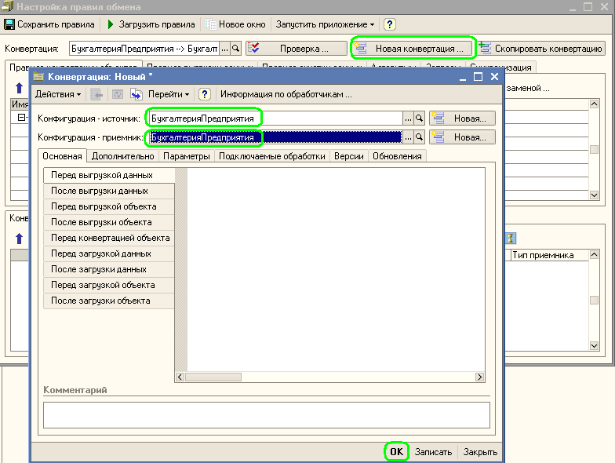Viewport: 615px width, 463px height.
Task: Click the copy-with-arrow icon in dialog toolbar
Action: pyautogui.click(x=136, y=94)
